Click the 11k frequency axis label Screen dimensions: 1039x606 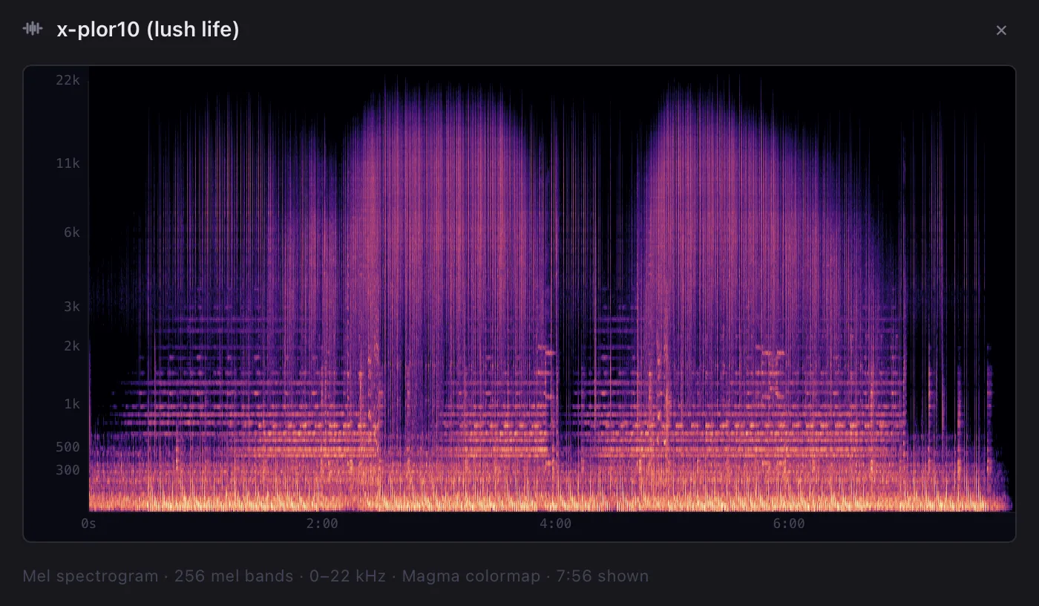68,163
